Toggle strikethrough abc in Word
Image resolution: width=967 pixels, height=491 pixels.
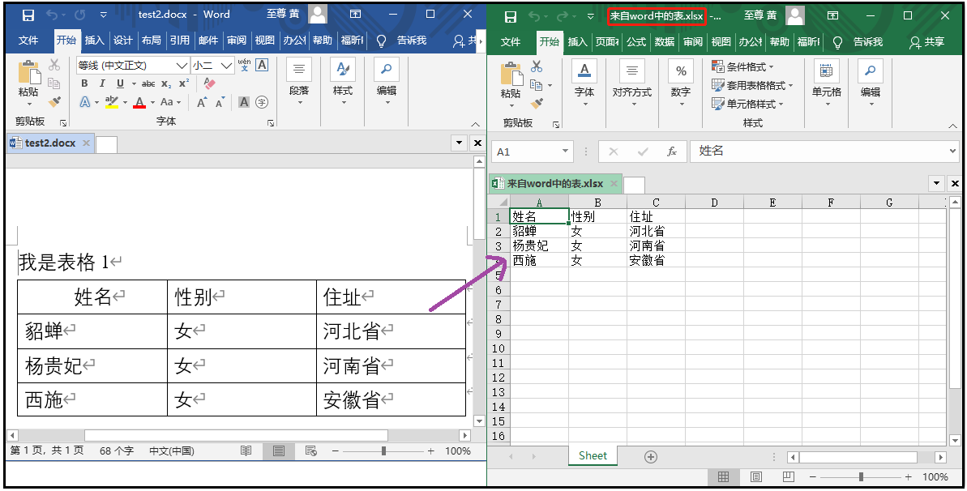pos(148,84)
